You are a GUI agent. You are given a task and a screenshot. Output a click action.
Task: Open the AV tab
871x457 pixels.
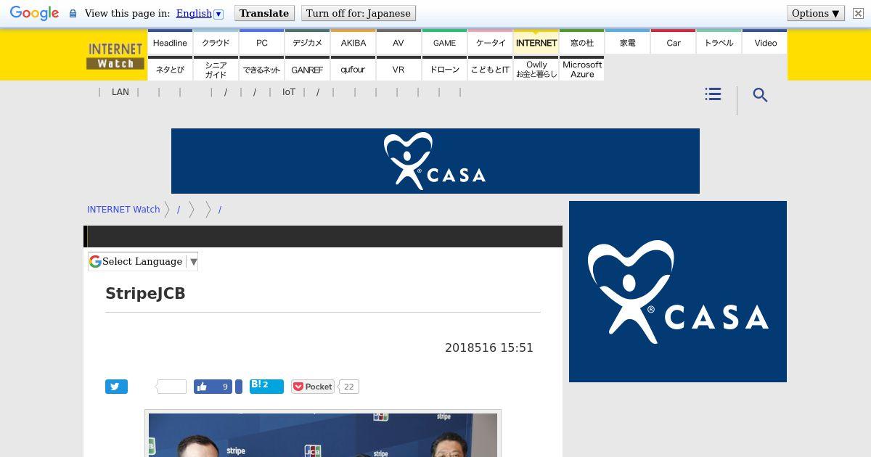(398, 42)
